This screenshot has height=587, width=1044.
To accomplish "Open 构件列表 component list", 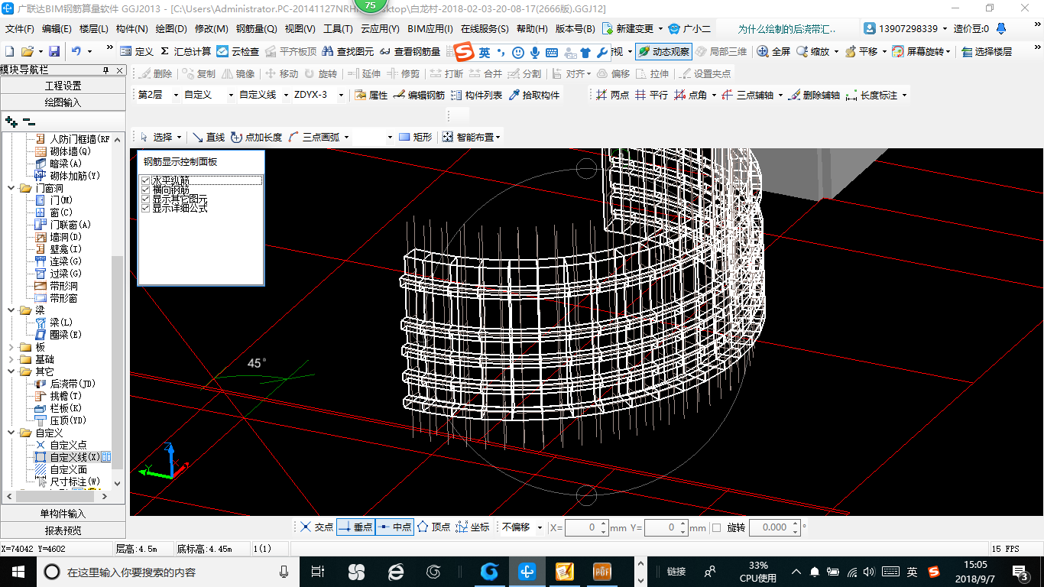I will point(476,95).
